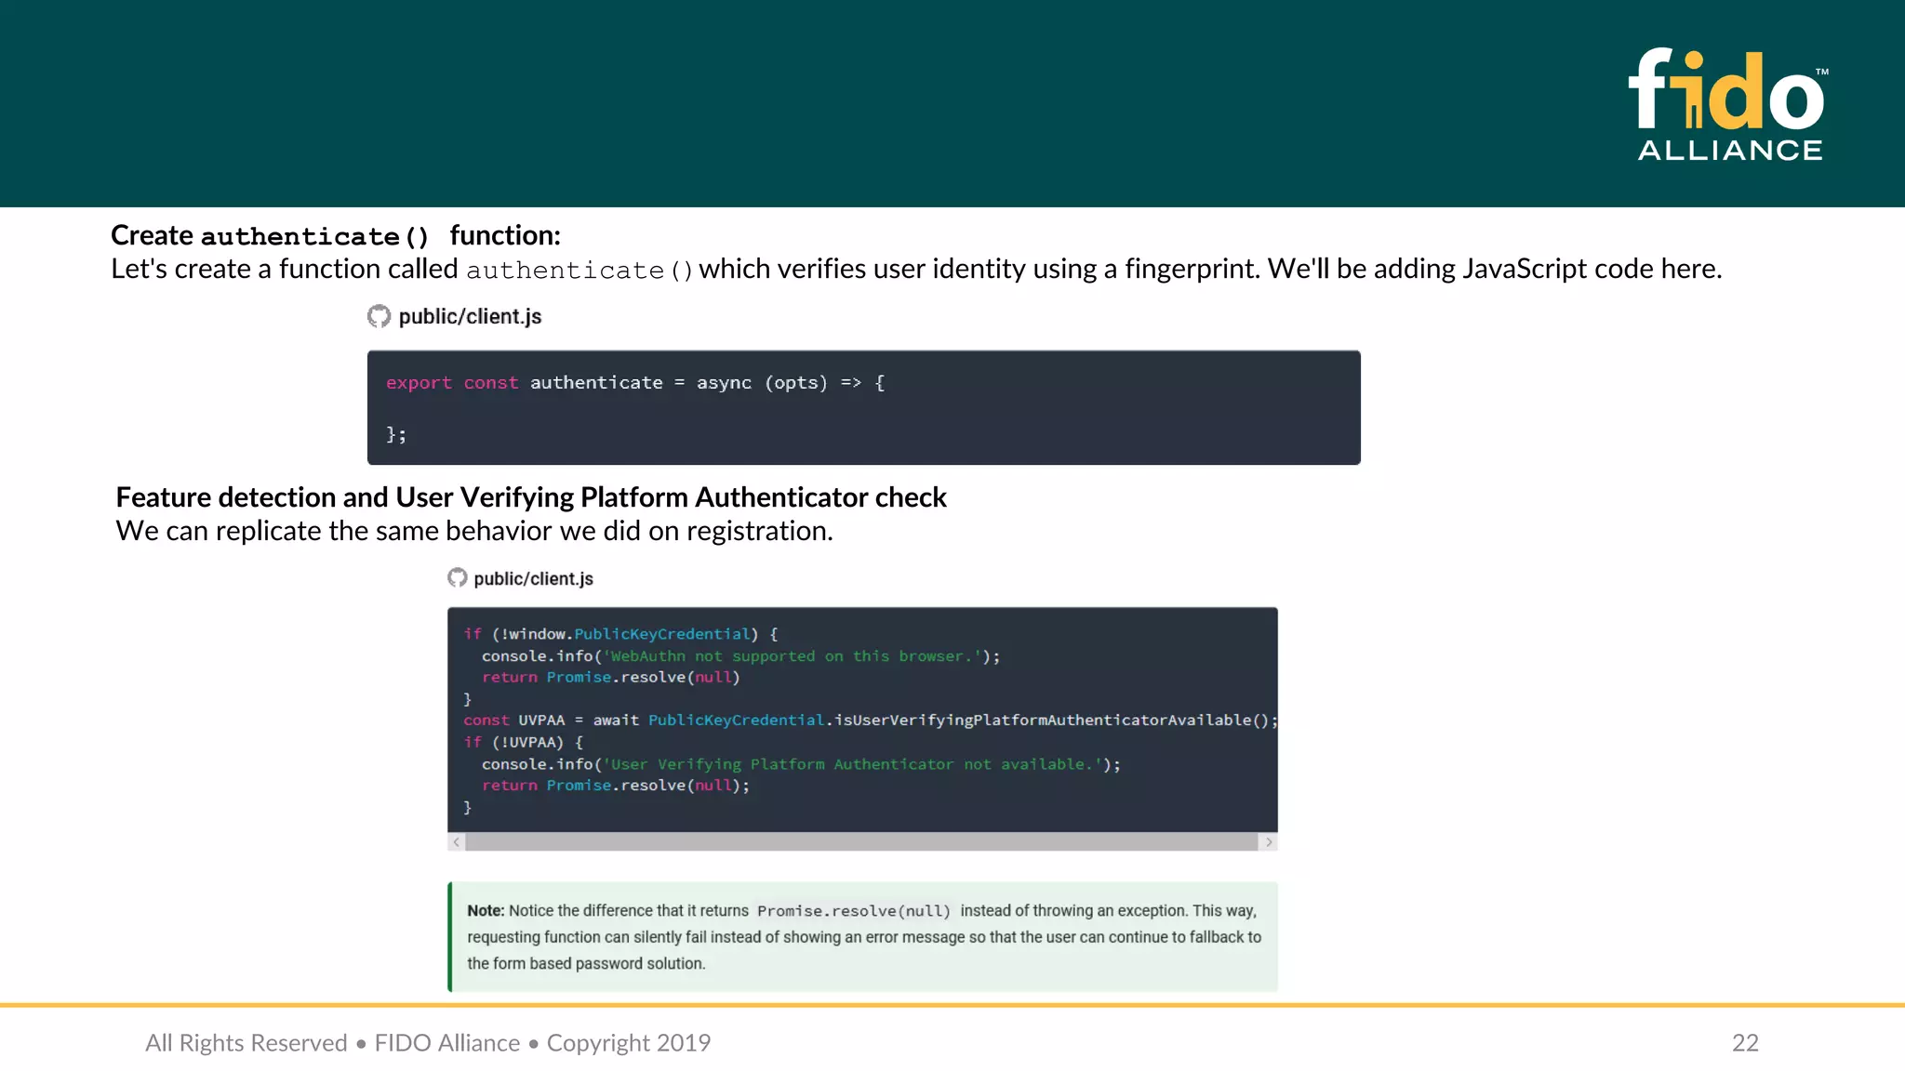Click right arrow of code scrollbar
Screen dimensions: 1905x1071
coord(1269,842)
